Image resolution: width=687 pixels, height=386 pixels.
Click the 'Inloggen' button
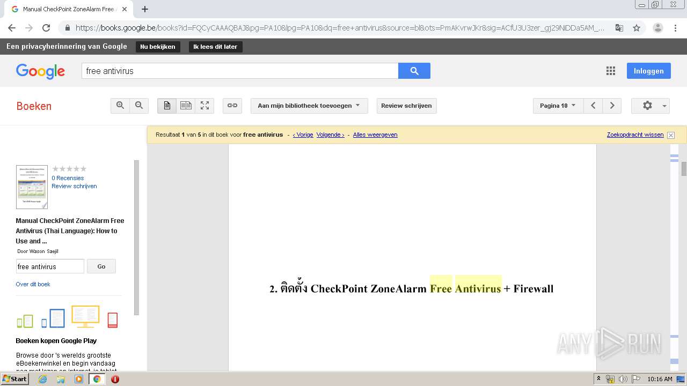click(x=648, y=71)
